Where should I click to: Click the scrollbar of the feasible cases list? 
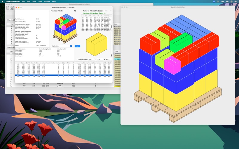112,27
